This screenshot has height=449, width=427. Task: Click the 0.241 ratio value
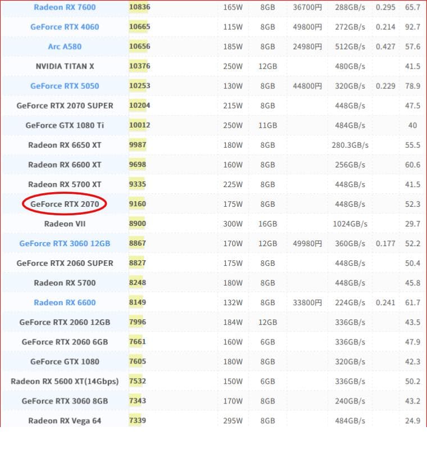(385, 303)
